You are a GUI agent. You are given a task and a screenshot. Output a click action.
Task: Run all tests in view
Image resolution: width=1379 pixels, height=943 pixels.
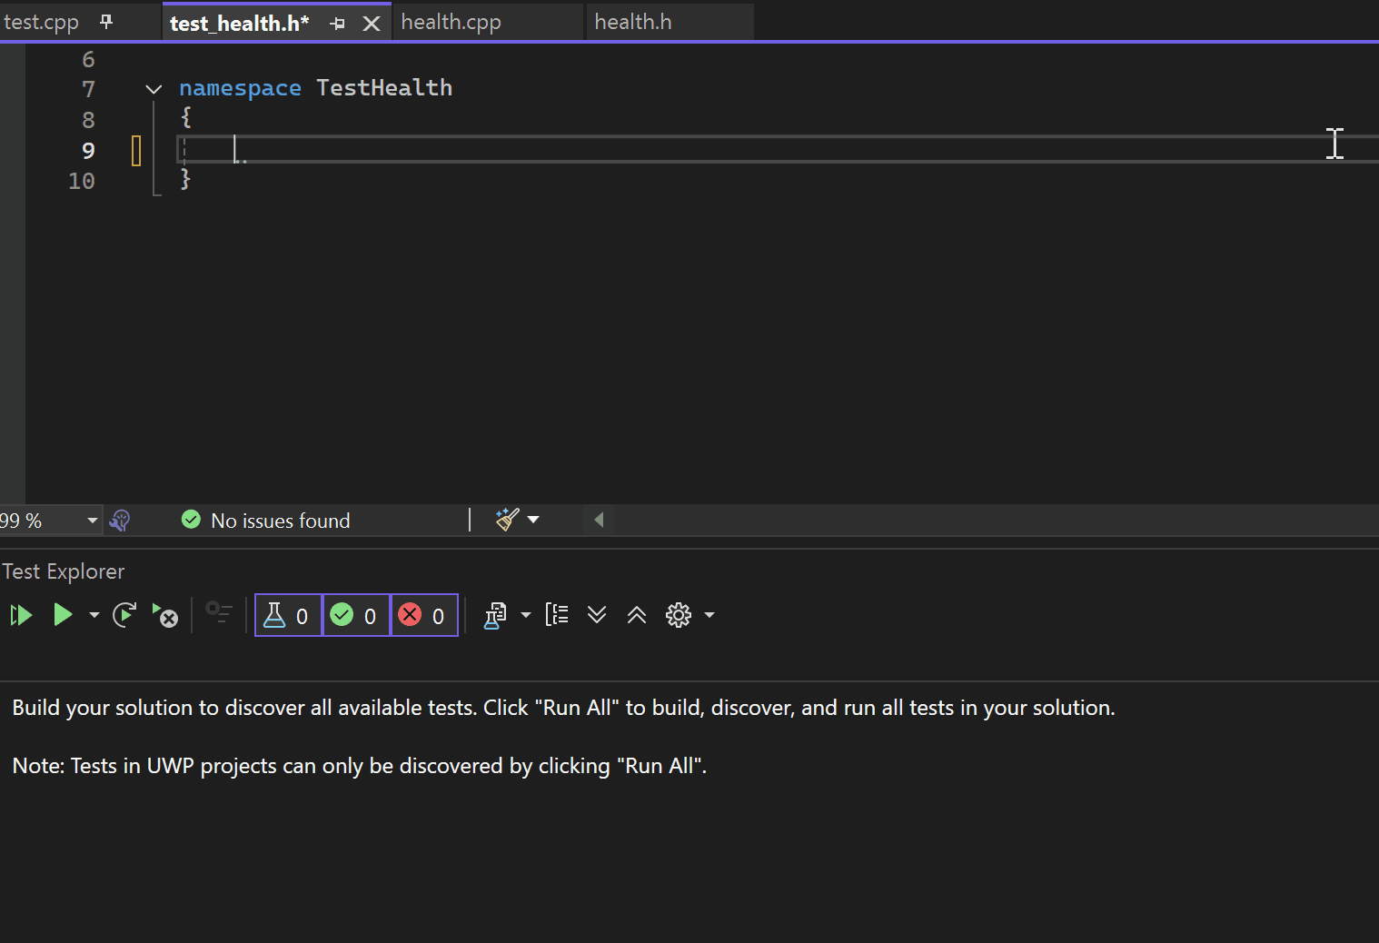point(21,615)
